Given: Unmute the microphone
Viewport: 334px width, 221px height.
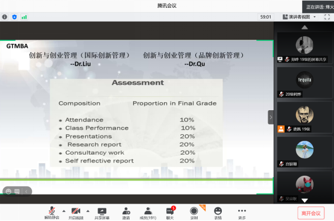Looking at the screenshot, I should point(52,213).
